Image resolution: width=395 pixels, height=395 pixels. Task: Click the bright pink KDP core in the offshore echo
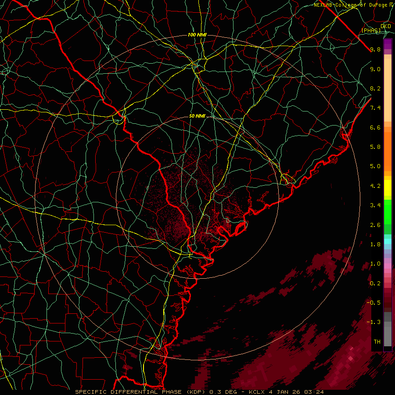coord(351,358)
